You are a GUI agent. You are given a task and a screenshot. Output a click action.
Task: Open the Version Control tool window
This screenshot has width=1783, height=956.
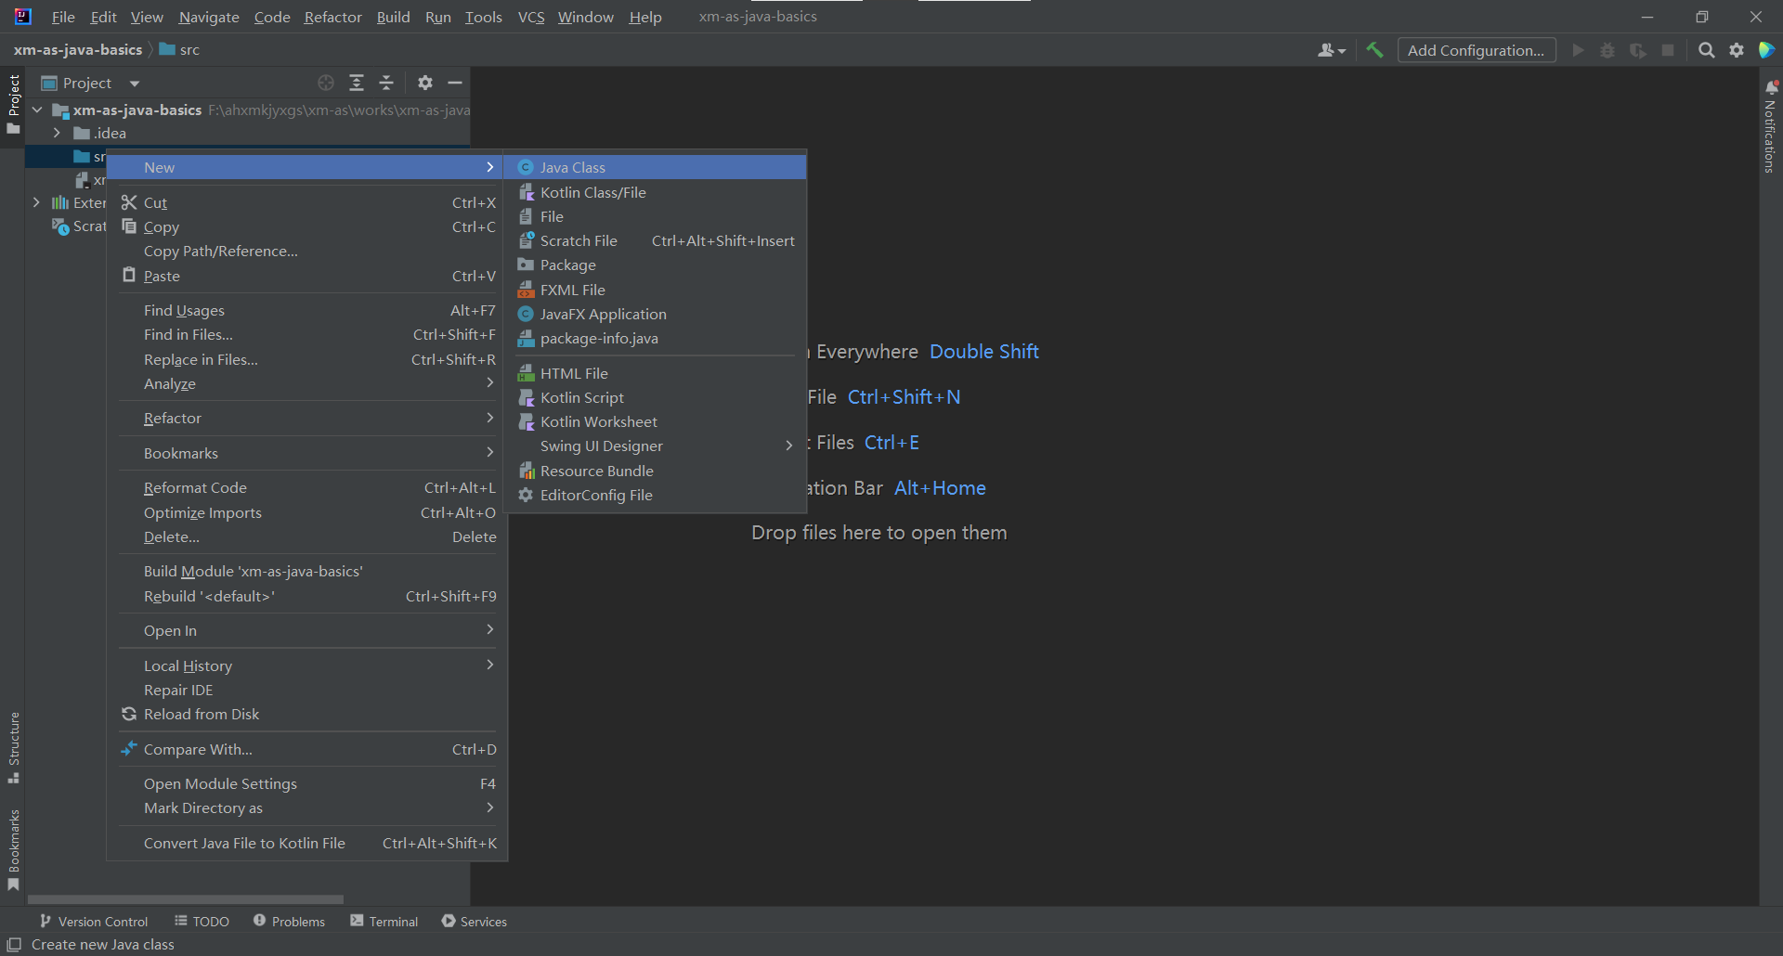click(94, 921)
